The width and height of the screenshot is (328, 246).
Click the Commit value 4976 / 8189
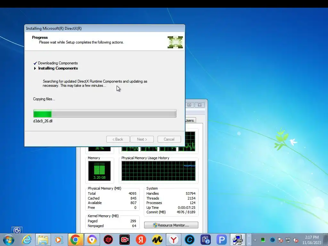[186, 212]
